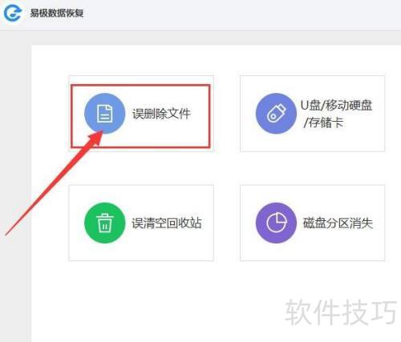Select the 误清空回收站 label
The height and width of the screenshot is (342, 401).
(x=167, y=223)
